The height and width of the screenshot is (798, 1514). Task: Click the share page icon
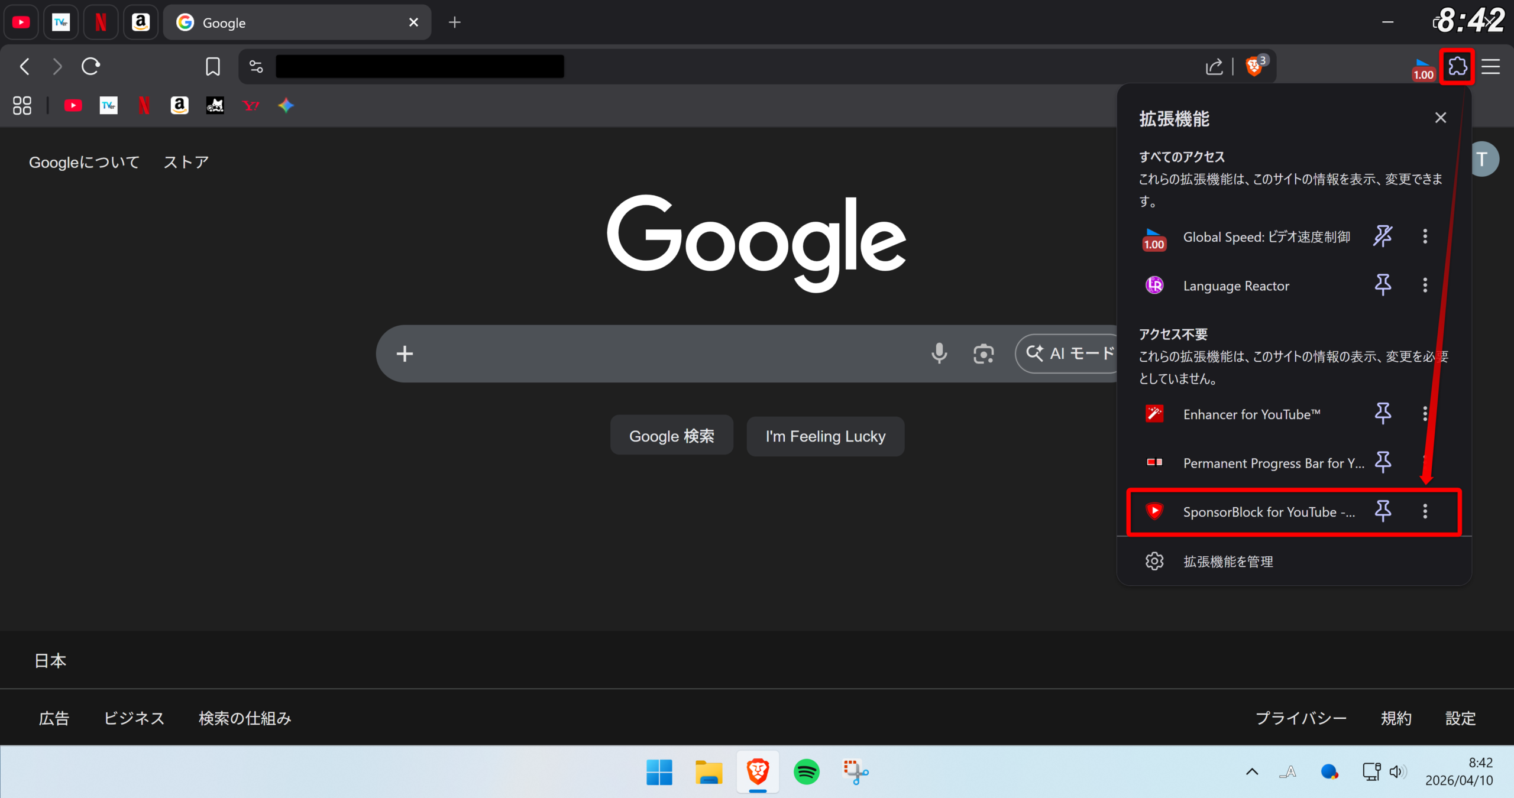tap(1214, 66)
